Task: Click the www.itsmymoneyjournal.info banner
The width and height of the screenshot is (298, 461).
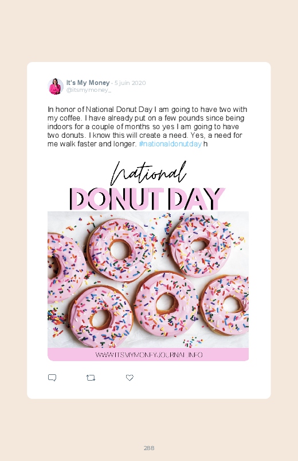Action: click(x=148, y=355)
